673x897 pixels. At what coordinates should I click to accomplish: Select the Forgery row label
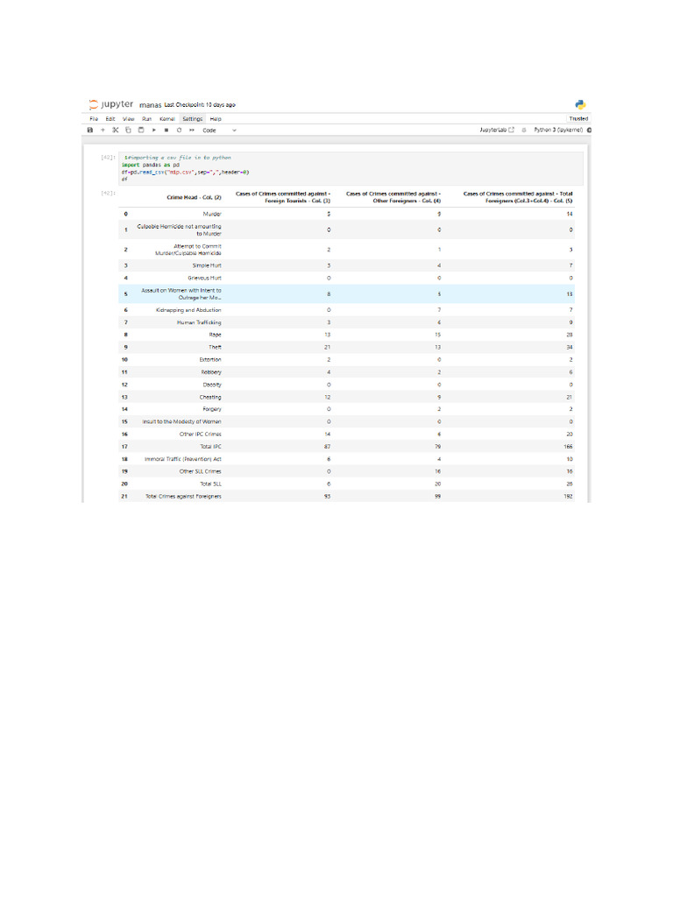coord(212,409)
